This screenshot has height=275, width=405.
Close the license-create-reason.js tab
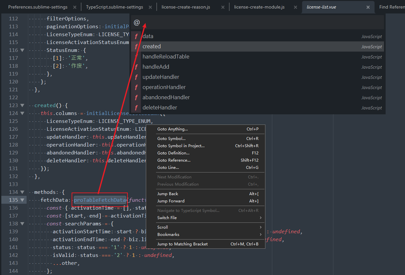(x=223, y=7)
